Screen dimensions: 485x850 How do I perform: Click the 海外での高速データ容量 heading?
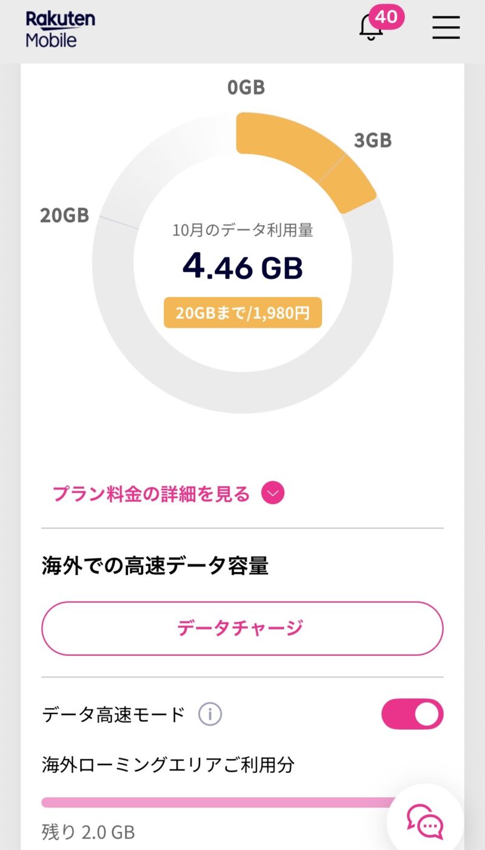[155, 566]
